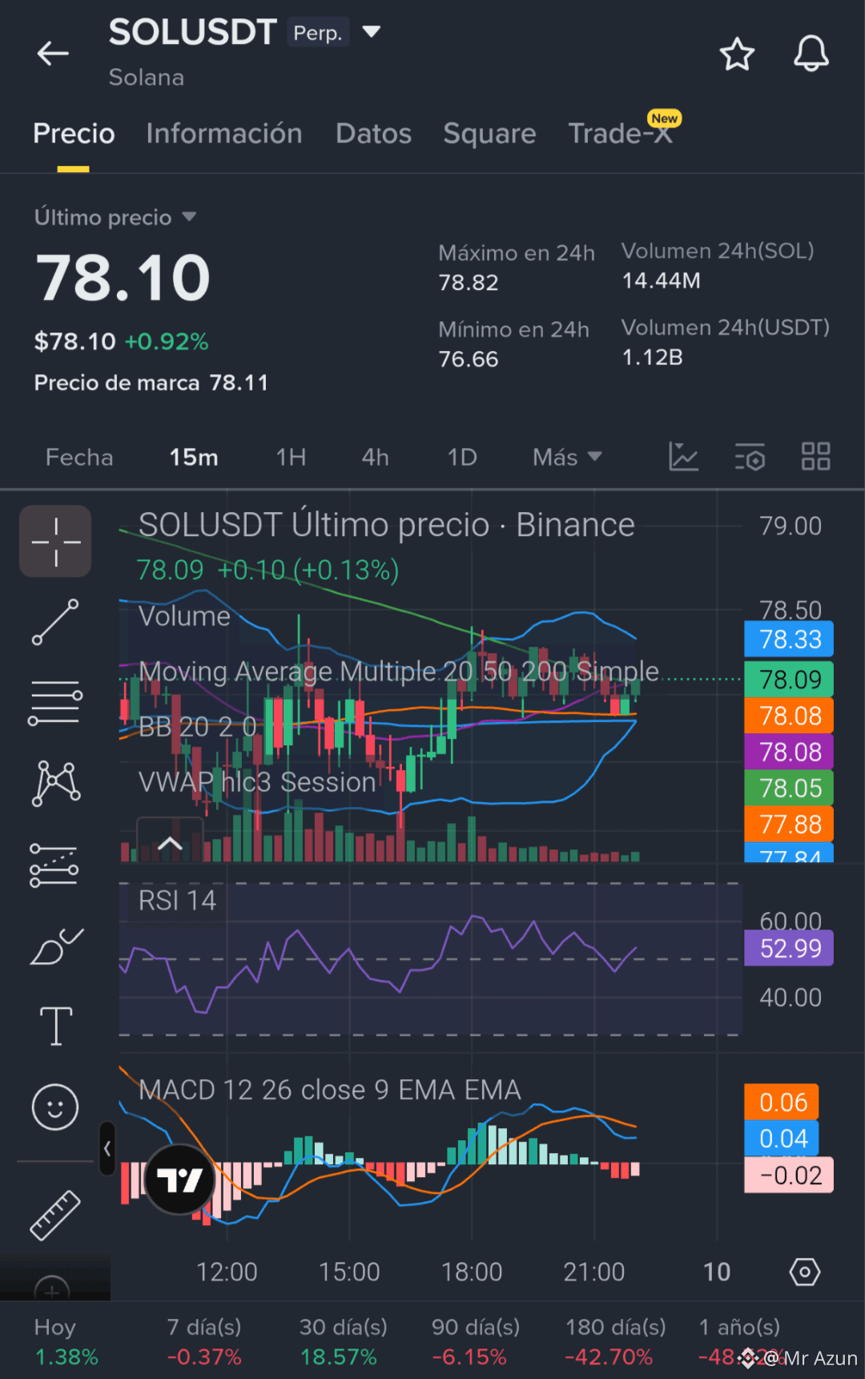Select the XABCD pattern tool
This screenshot has width=865, height=1379.
[55, 783]
